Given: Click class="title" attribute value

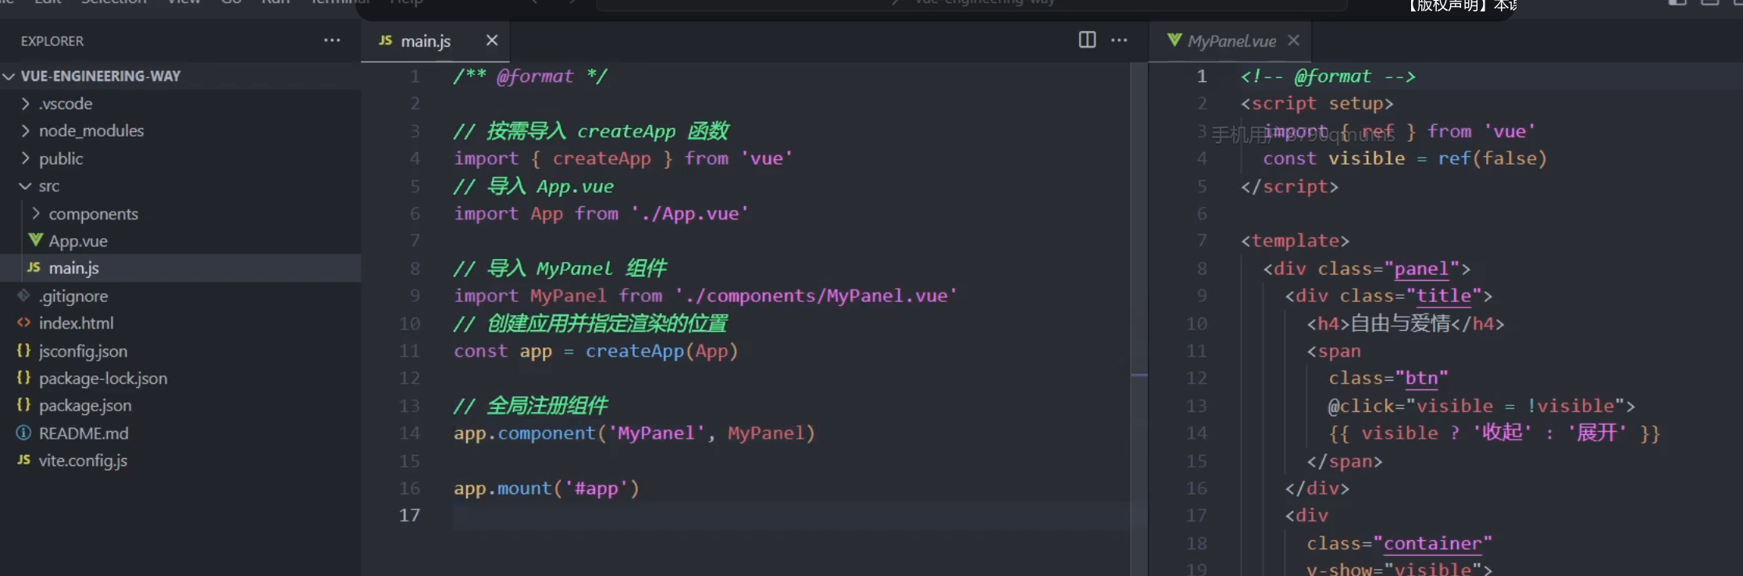Looking at the screenshot, I should click(x=1443, y=296).
